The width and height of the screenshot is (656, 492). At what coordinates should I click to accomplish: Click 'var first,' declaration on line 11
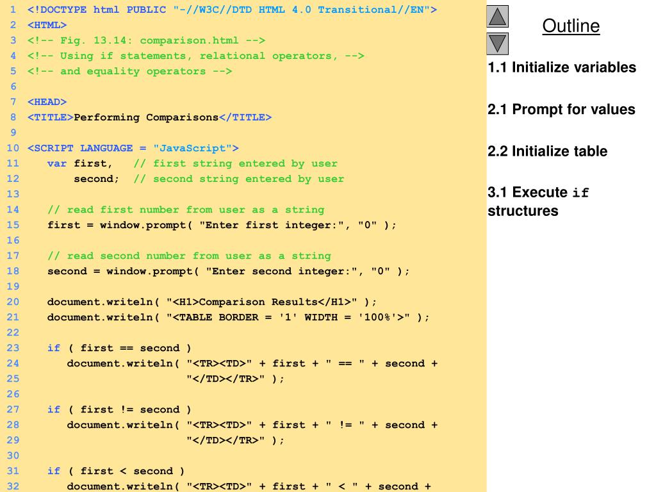(80, 163)
